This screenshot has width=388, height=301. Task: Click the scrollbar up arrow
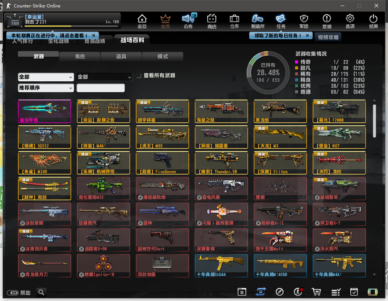[374, 100]
